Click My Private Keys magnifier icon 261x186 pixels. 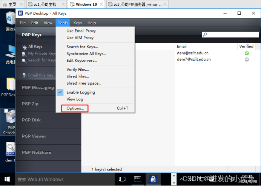24,54
